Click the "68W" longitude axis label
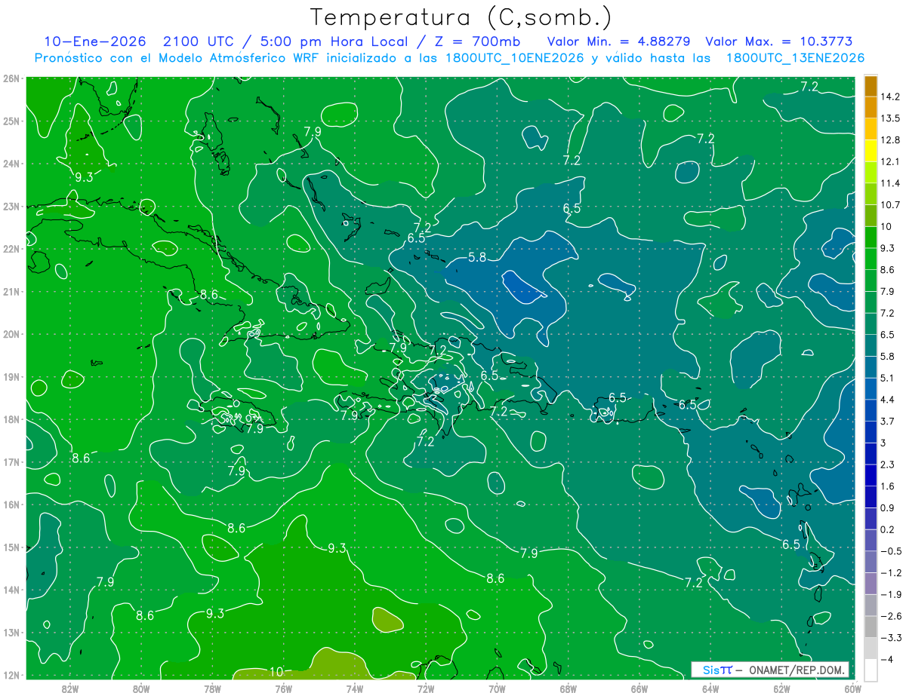The height and width of the screenshot is (699, 906). point(568,688)
